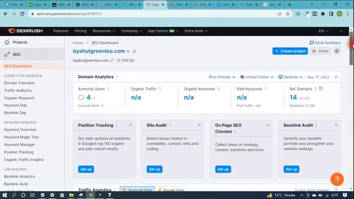Viewport: 354px width, 199px height.
Task: Expand the Company menu
Action: 132,31
